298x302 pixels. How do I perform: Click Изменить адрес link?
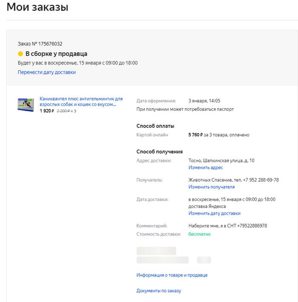206,168
